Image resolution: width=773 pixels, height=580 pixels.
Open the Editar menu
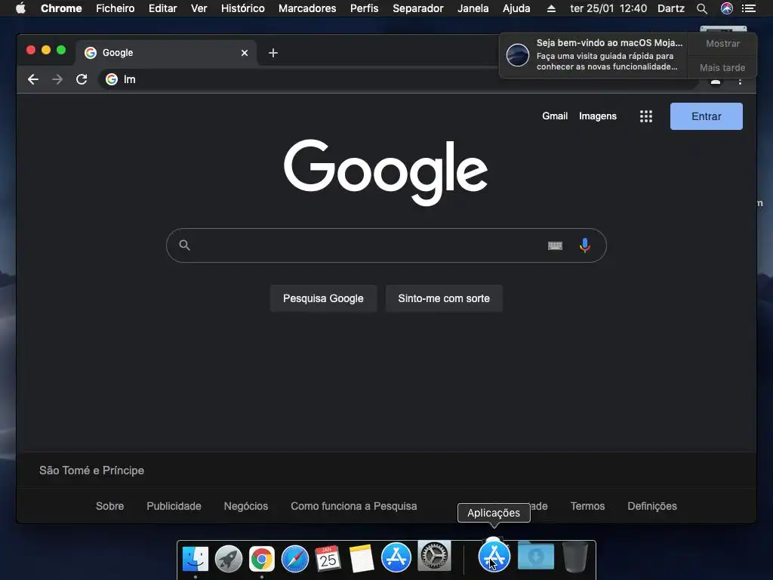point(163,8)
